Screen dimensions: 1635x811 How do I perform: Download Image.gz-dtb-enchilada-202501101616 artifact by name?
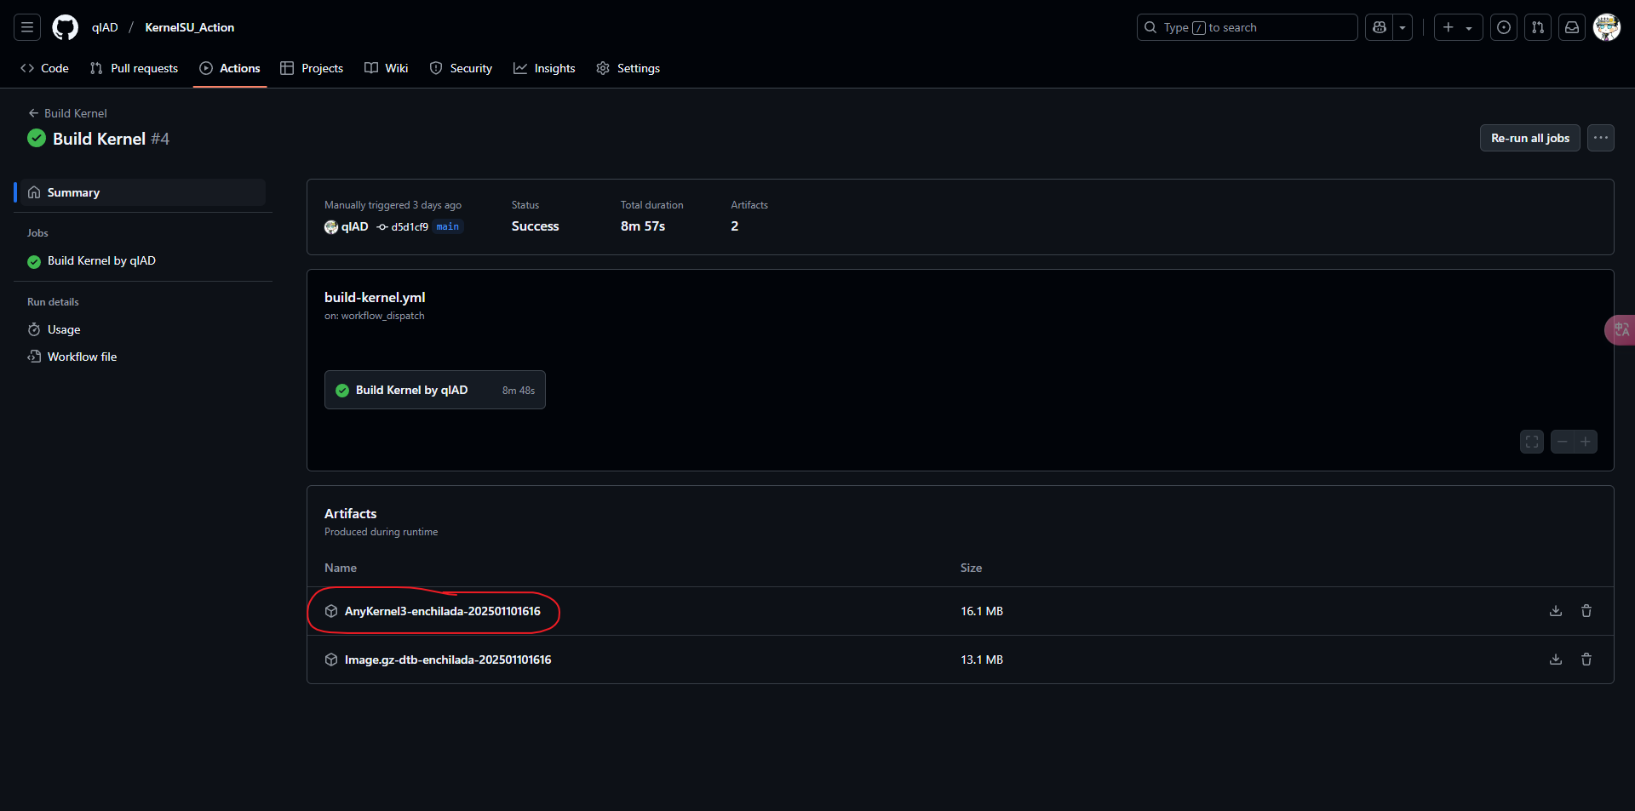coord(448,660)
